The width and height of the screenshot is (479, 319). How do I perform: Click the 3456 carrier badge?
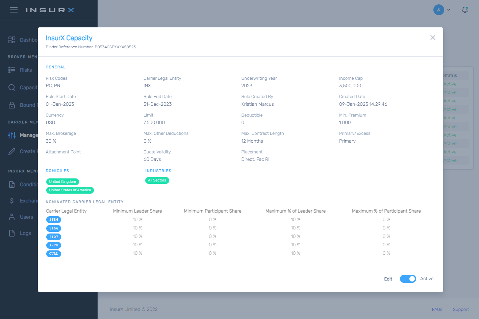(54, 228)
